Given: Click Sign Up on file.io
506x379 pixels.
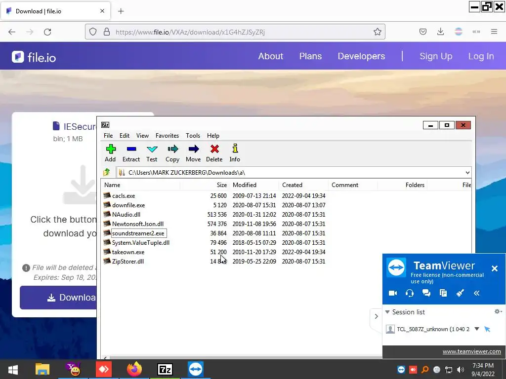Looking at the screenshot, I should click(x=436, y=56).
